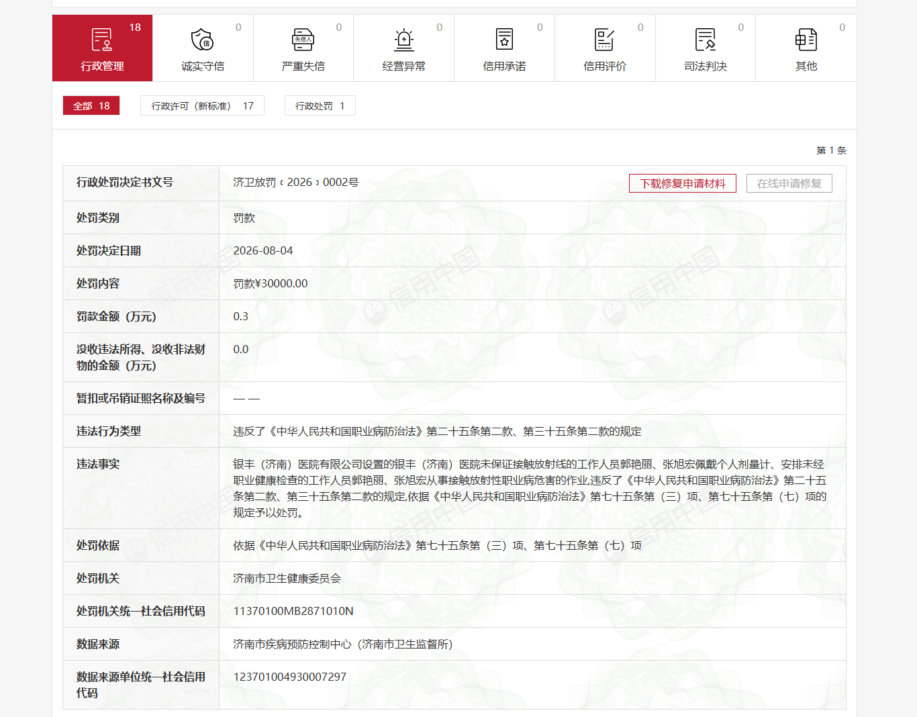Select the authority 济南市卫生健康委员会
Screen dimensions: 917x717
[x=287, y=578]
